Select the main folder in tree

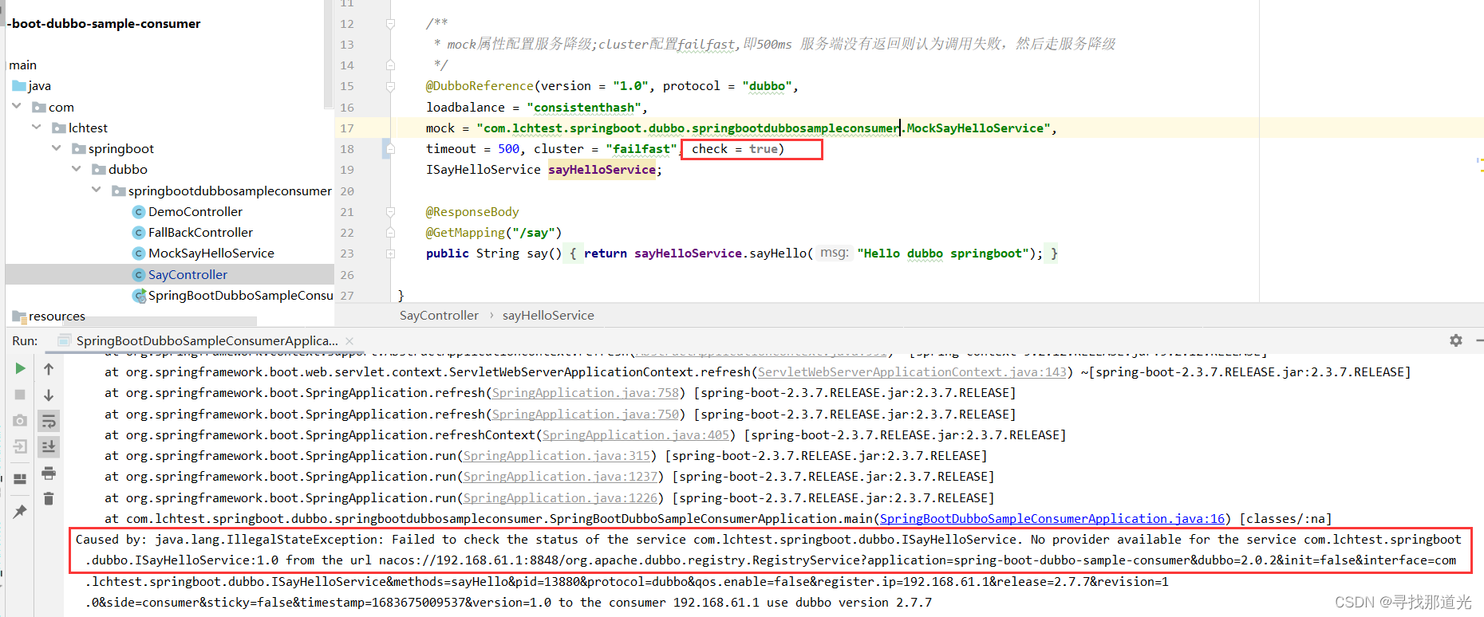click(x=23, y=65)
